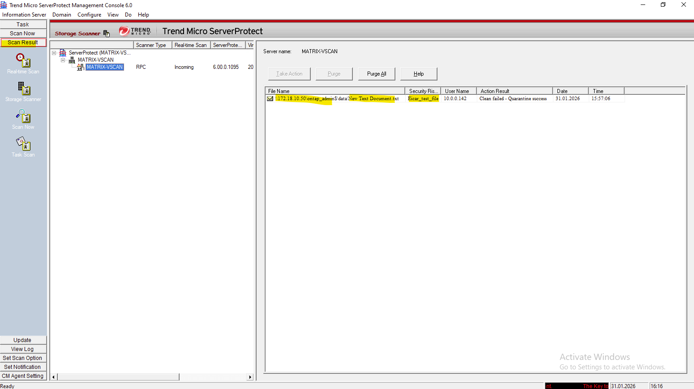Viewport: 694px width, 389px height.
Task: Collapse the MATRIX-VSCAN server tree node
Action: pyautogui.click(x=63, y=60)
